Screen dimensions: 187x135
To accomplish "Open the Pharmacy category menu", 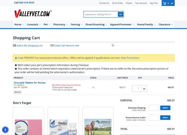I will 60,24.
